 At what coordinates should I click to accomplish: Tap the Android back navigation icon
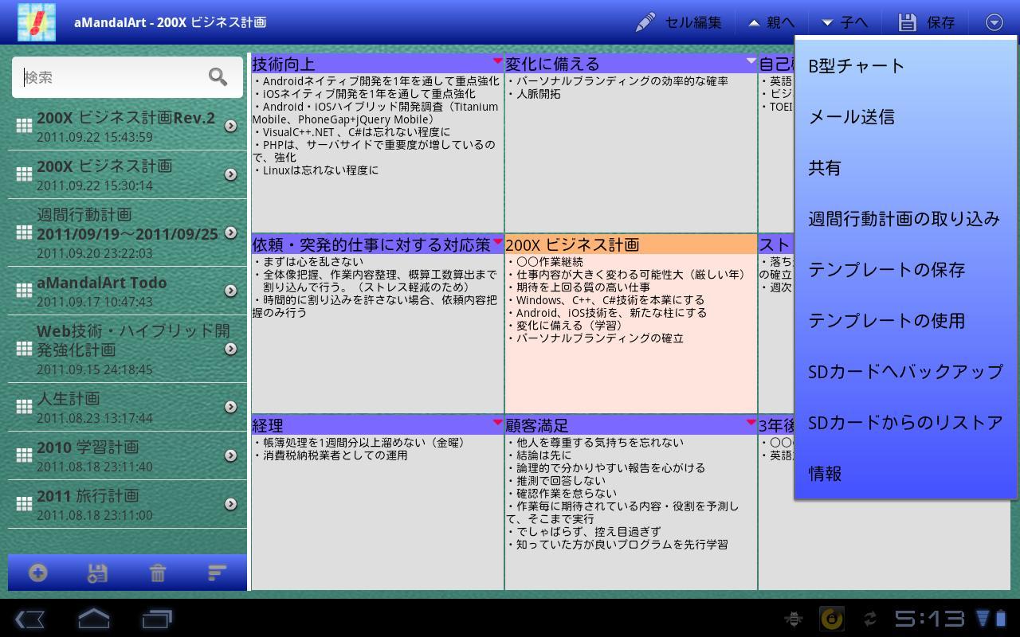click(29, 619)
